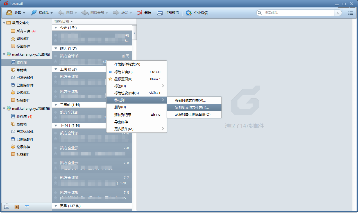The image size is (358, 213).
Task: Select 移到其他文件夹(V)... in submenu
Action: (x=194, y=100)
